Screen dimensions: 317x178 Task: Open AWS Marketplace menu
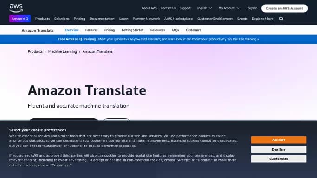point(178,19)
